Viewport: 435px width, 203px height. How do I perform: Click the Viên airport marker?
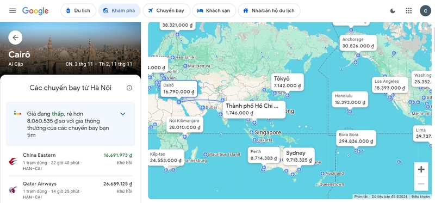coord(164,78)
